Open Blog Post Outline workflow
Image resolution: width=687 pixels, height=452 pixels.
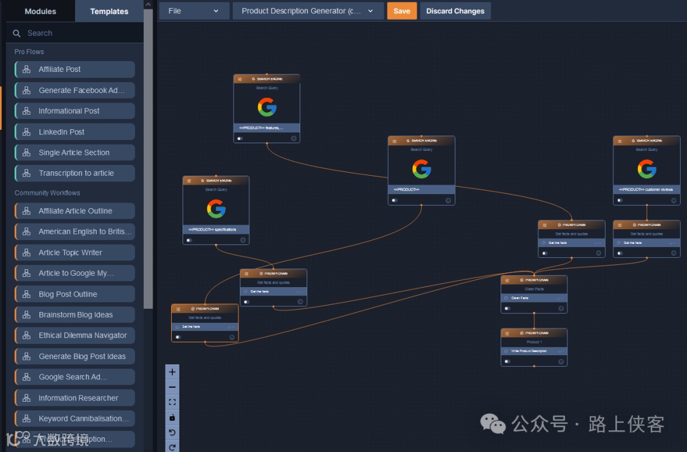tap(74, 294)
